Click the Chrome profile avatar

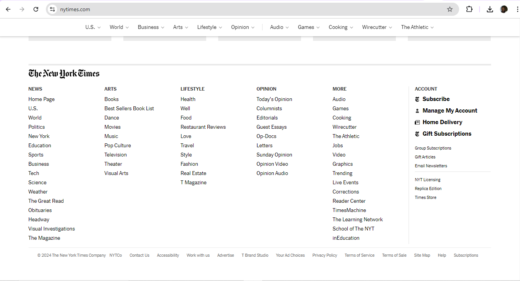point(504,9)
